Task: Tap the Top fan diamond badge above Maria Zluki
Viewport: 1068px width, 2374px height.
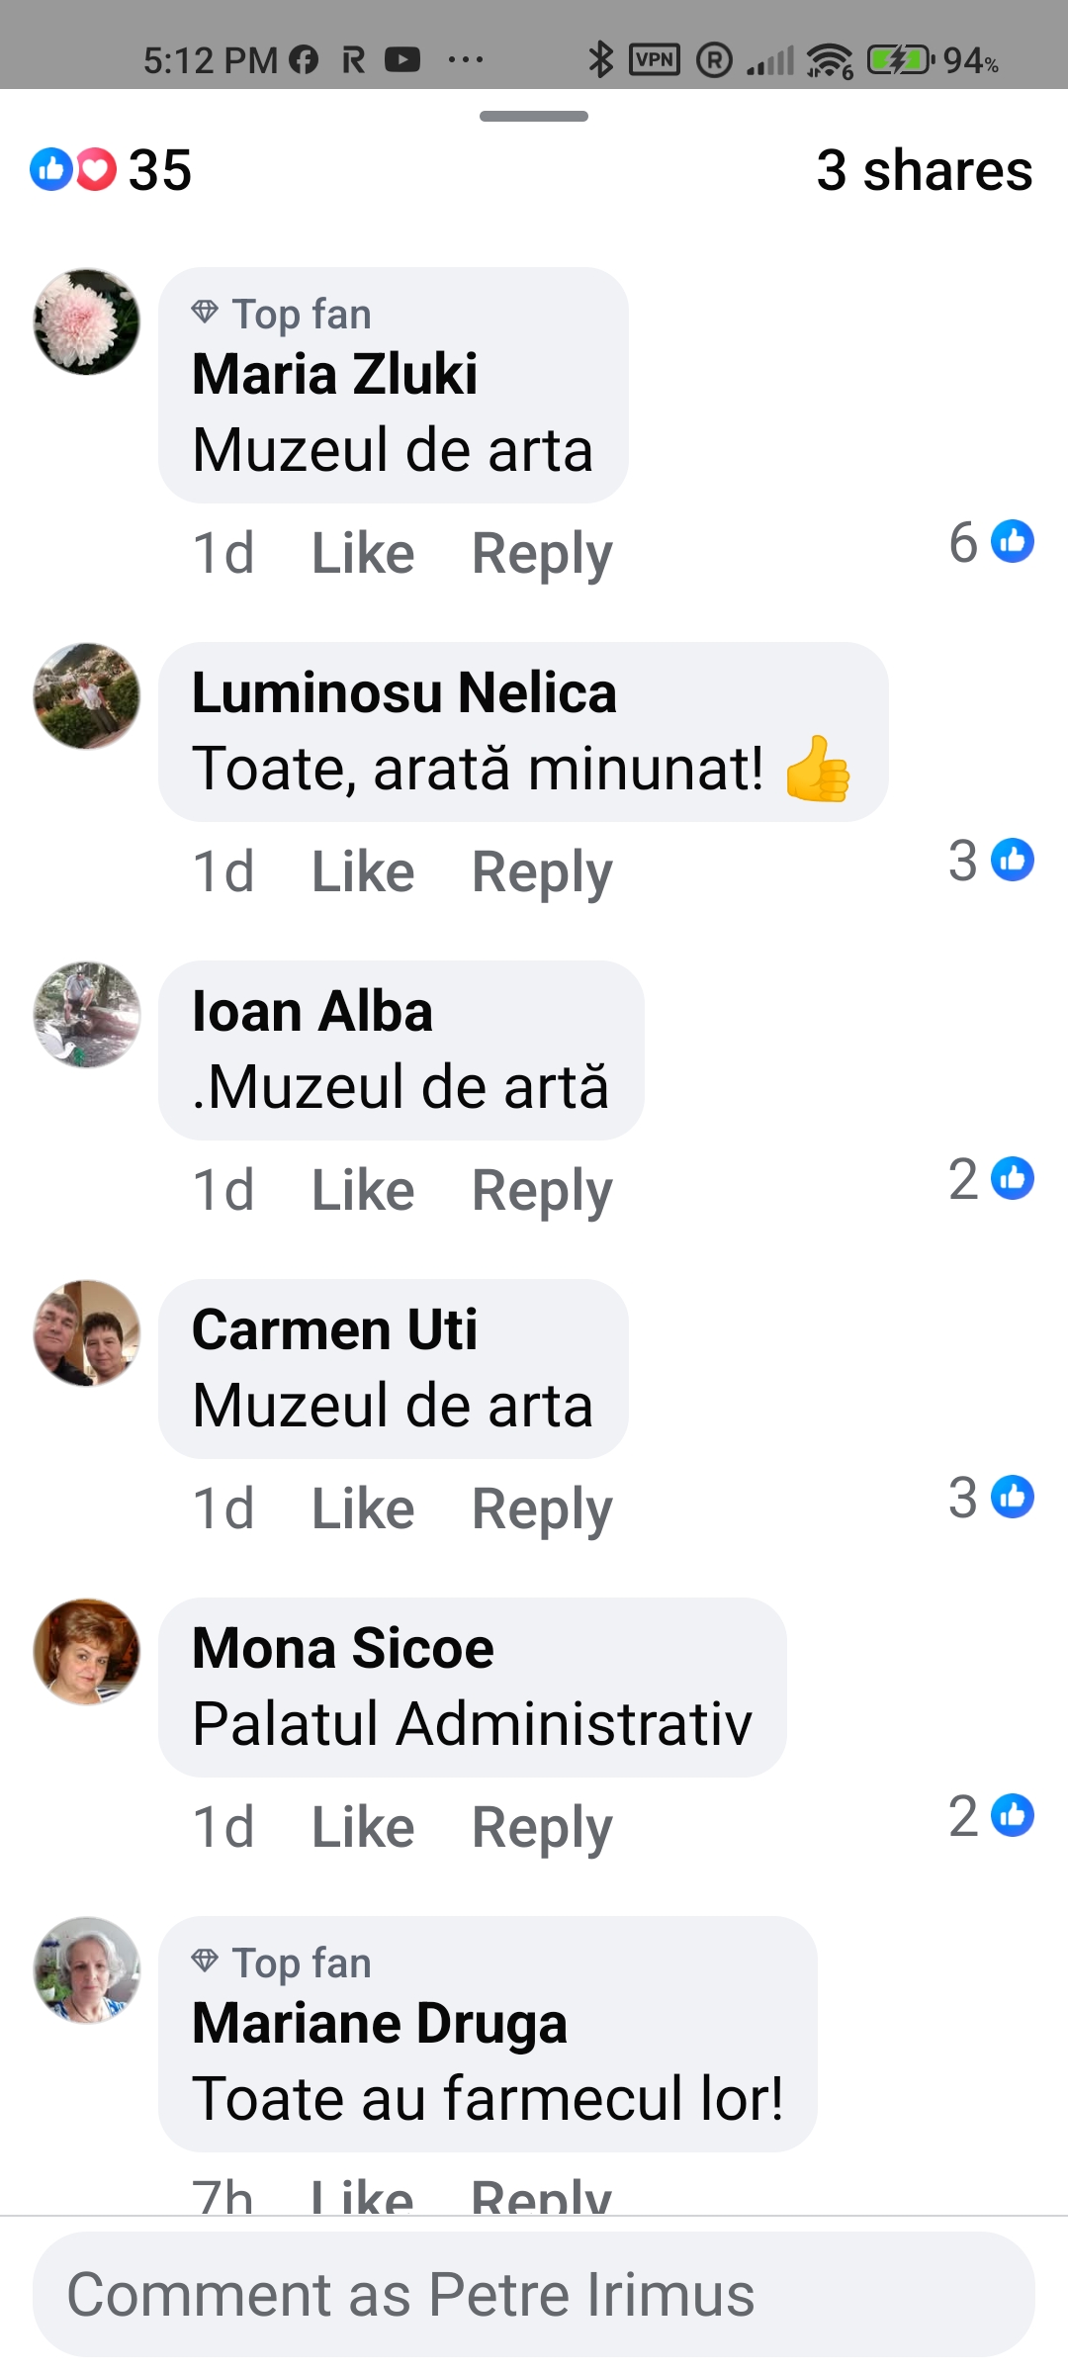Action: (x=205, y=313)
